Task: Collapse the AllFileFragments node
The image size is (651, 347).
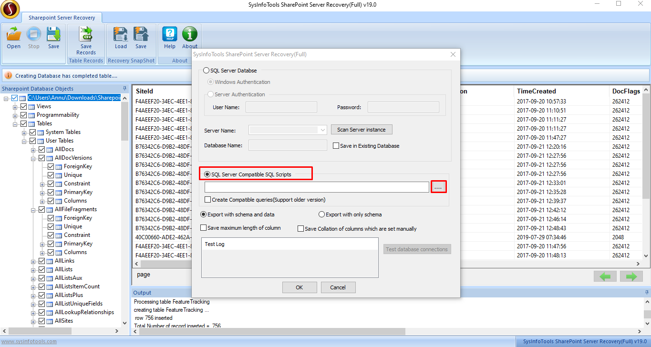Action: [33, 209]
